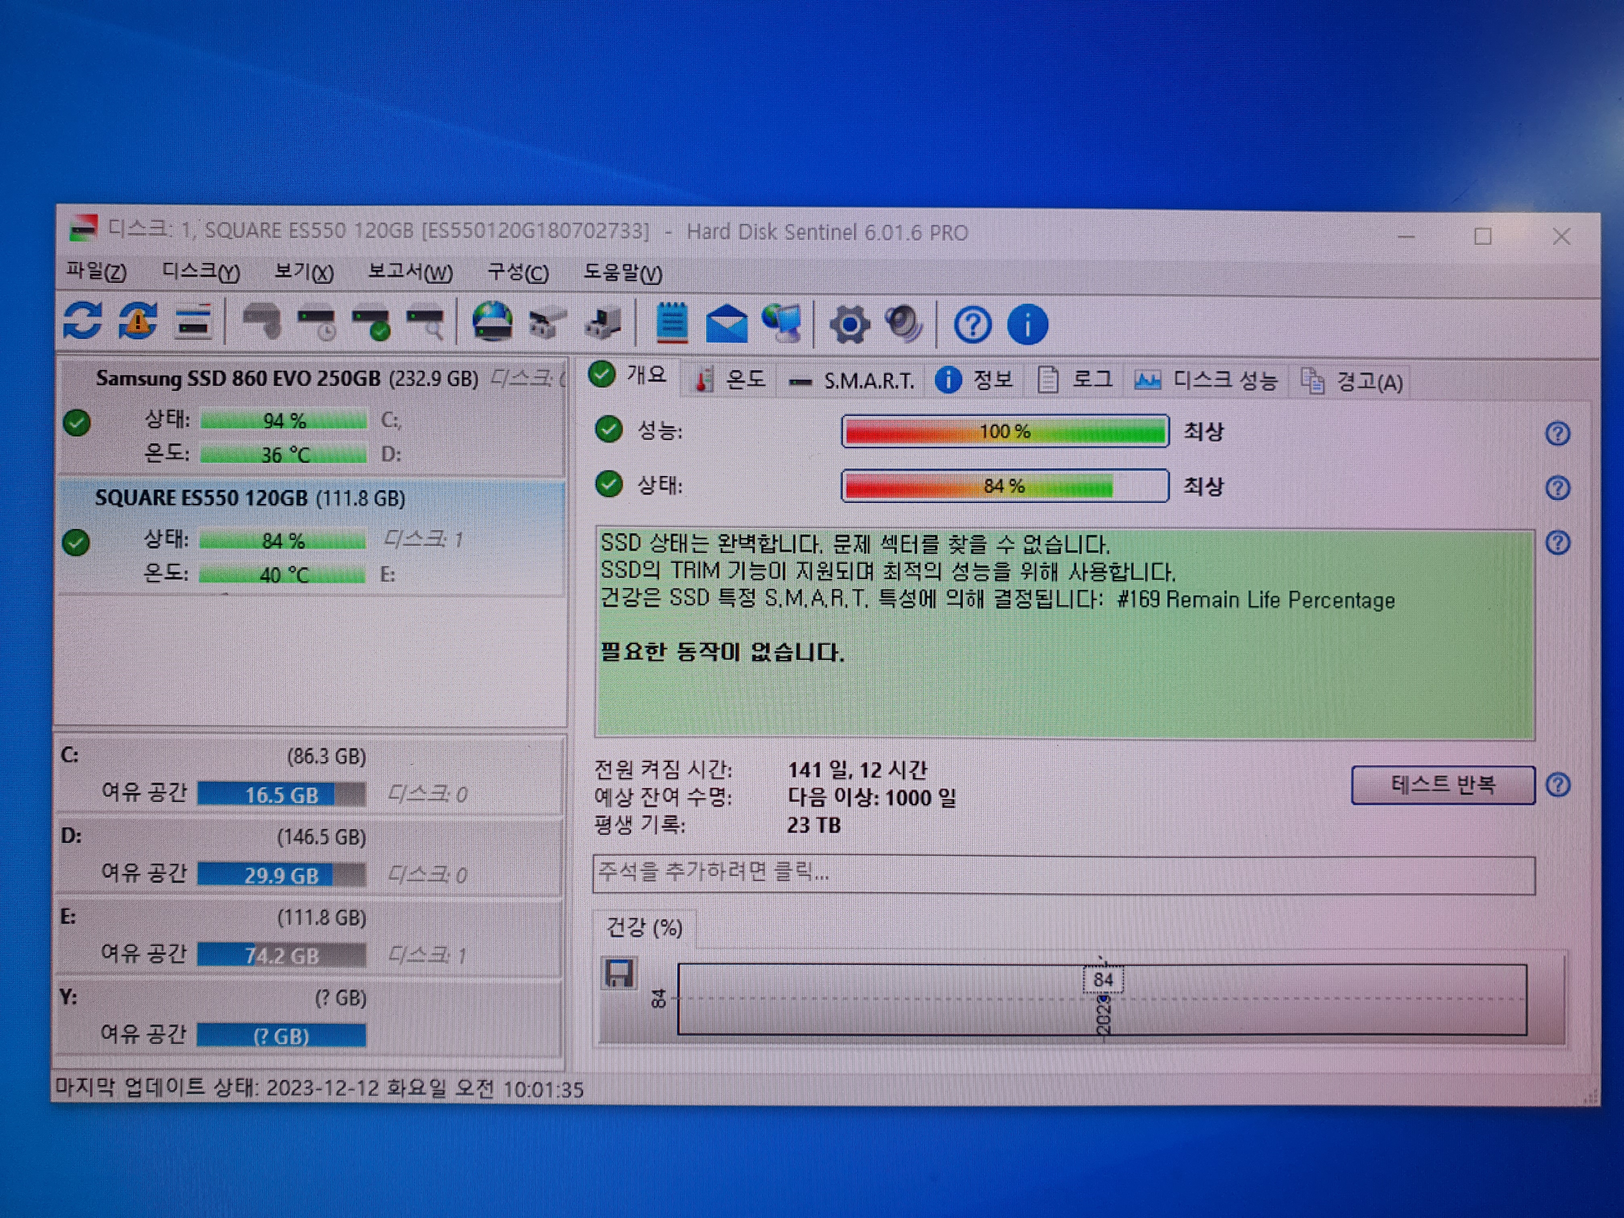Select SQUARE ES550 120GB disk

[311, 536]
